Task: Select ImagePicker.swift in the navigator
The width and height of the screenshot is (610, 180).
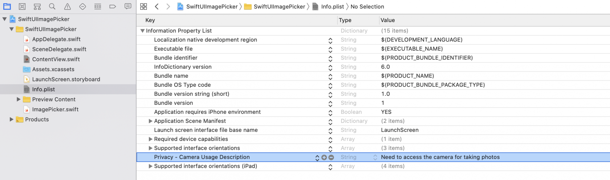Action: click(55, 110)
